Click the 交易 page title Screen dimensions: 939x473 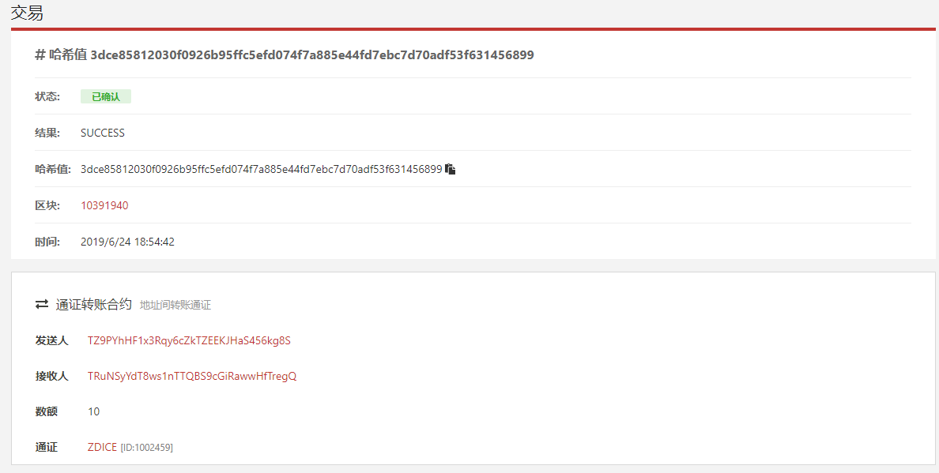coord(27,13)
